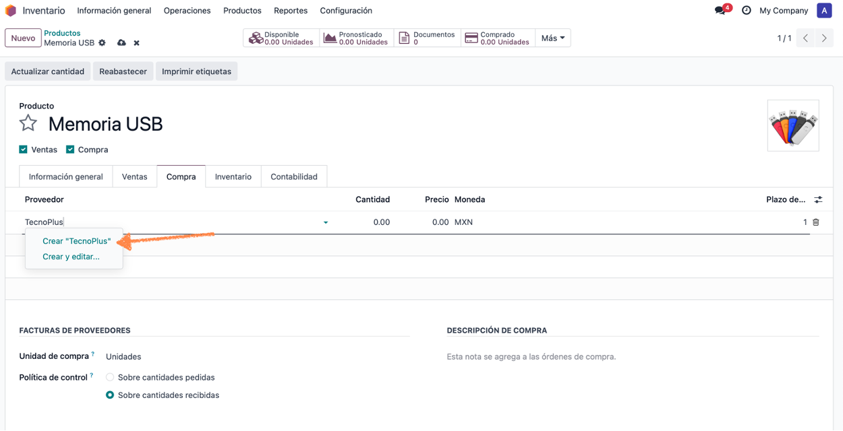Switch to the Compra tab
The width and height of the screenshot is (843, 431).
tap(181, 176)
